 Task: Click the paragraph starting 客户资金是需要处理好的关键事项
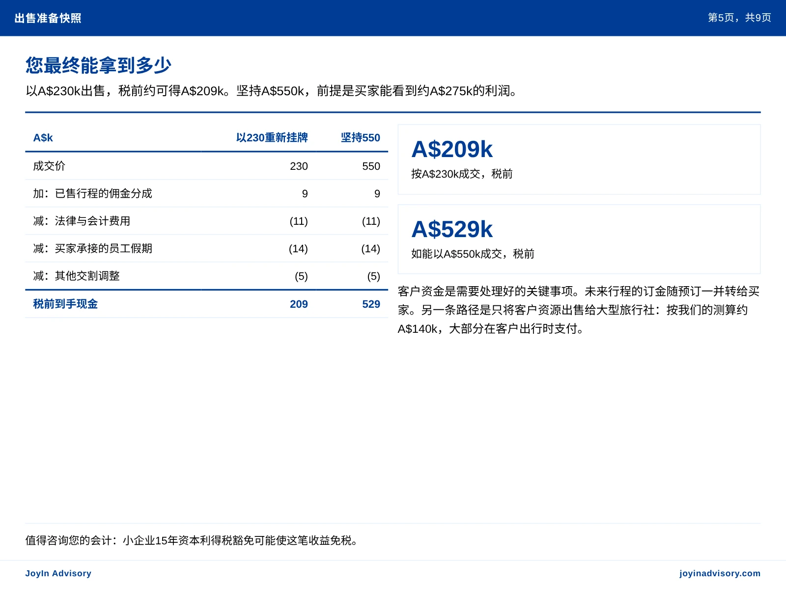point(579,310)
